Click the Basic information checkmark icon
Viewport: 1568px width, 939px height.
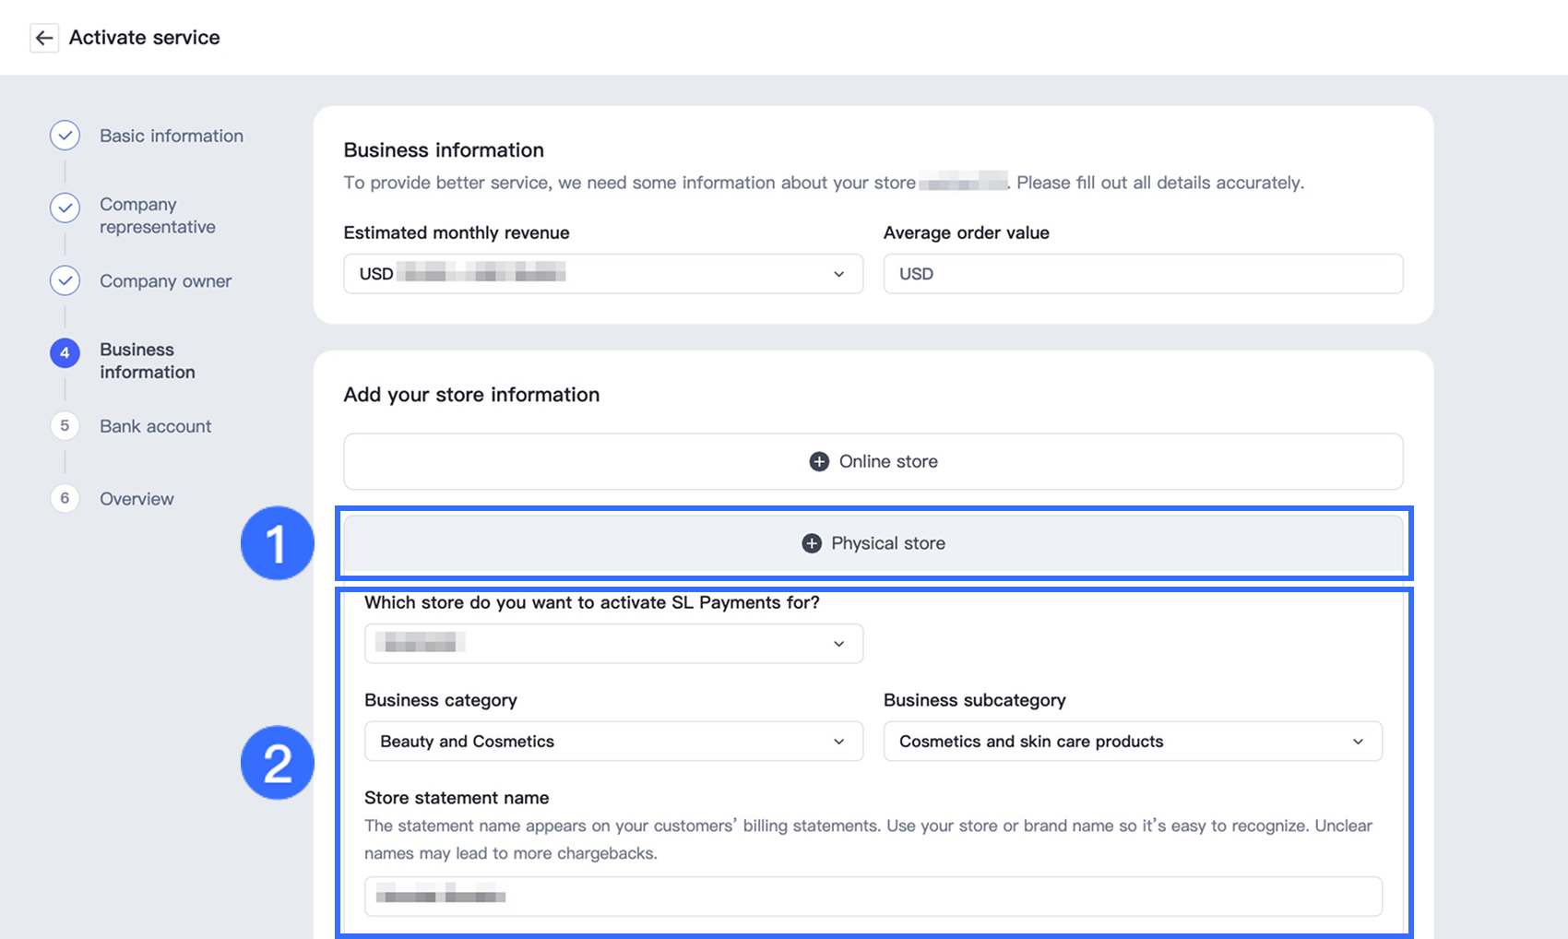[x=65, y=136]
